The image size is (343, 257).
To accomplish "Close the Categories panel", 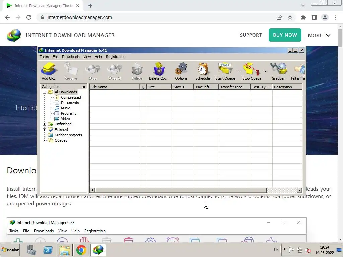I will pyautogui.click(x=84, y=87).
